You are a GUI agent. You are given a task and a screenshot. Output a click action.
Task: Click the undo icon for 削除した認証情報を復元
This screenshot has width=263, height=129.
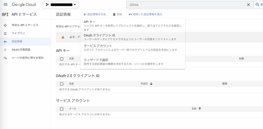coord(130,14)
